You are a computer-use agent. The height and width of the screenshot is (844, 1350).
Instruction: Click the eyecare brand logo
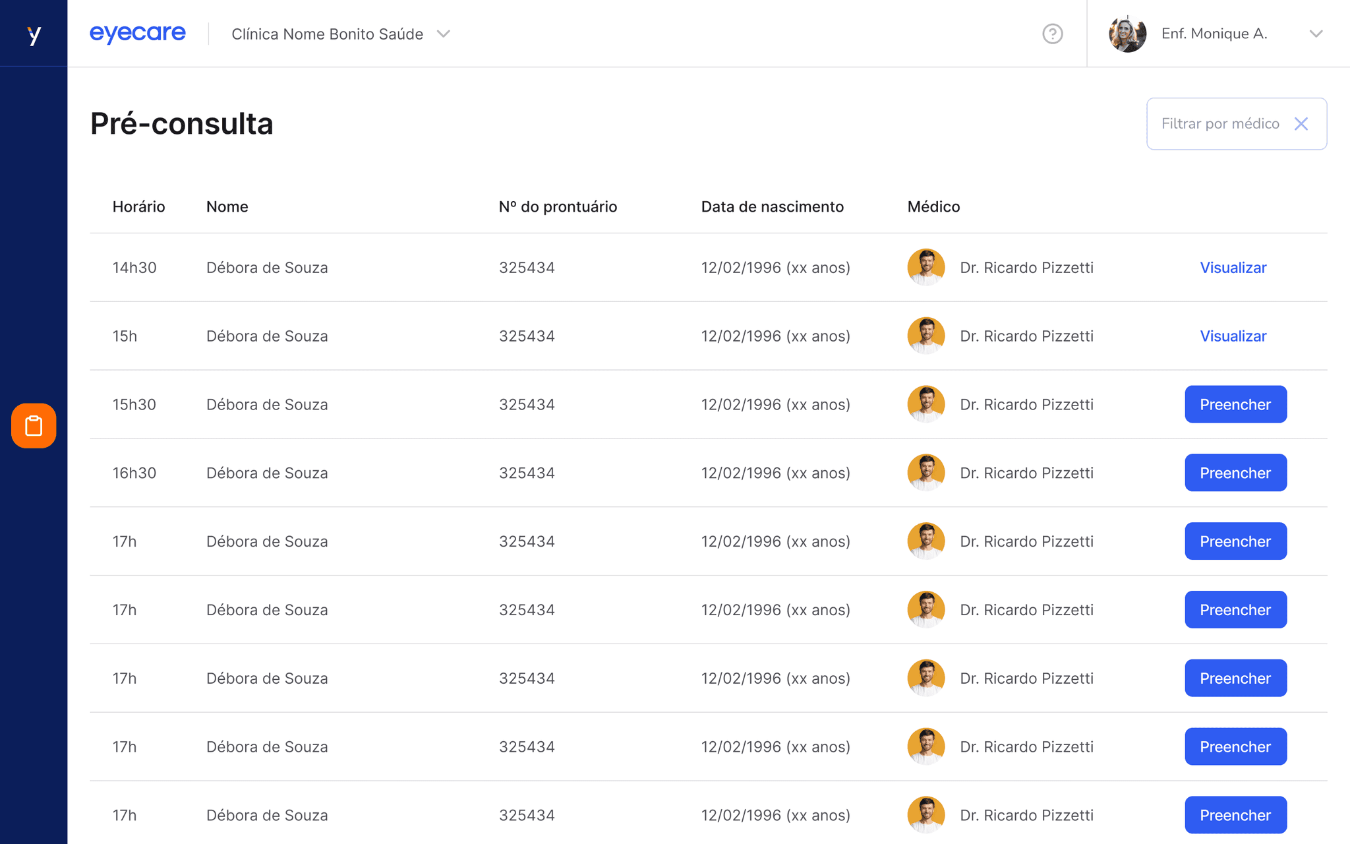coord(138,34)
